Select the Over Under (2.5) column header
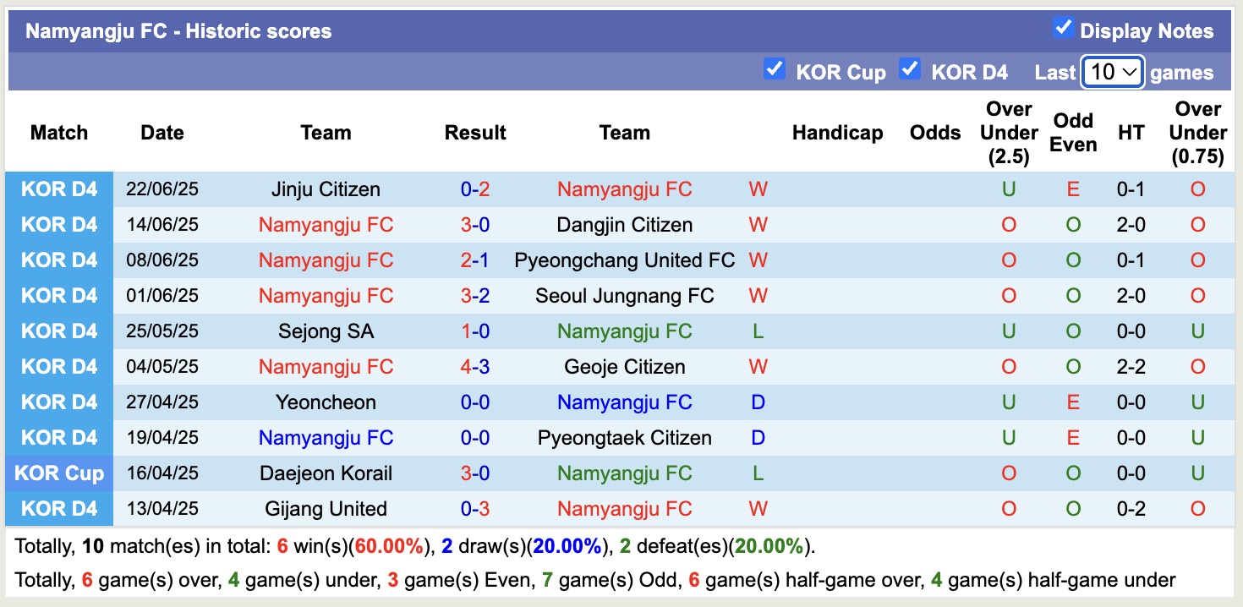The height and width of the screenshot is (607, 1243). (x=1008, y=133)
